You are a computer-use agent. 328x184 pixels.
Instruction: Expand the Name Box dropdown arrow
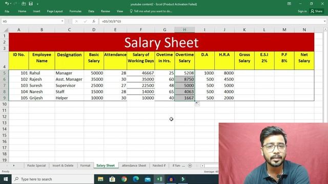pyautogui.click(x=62, y=21)
